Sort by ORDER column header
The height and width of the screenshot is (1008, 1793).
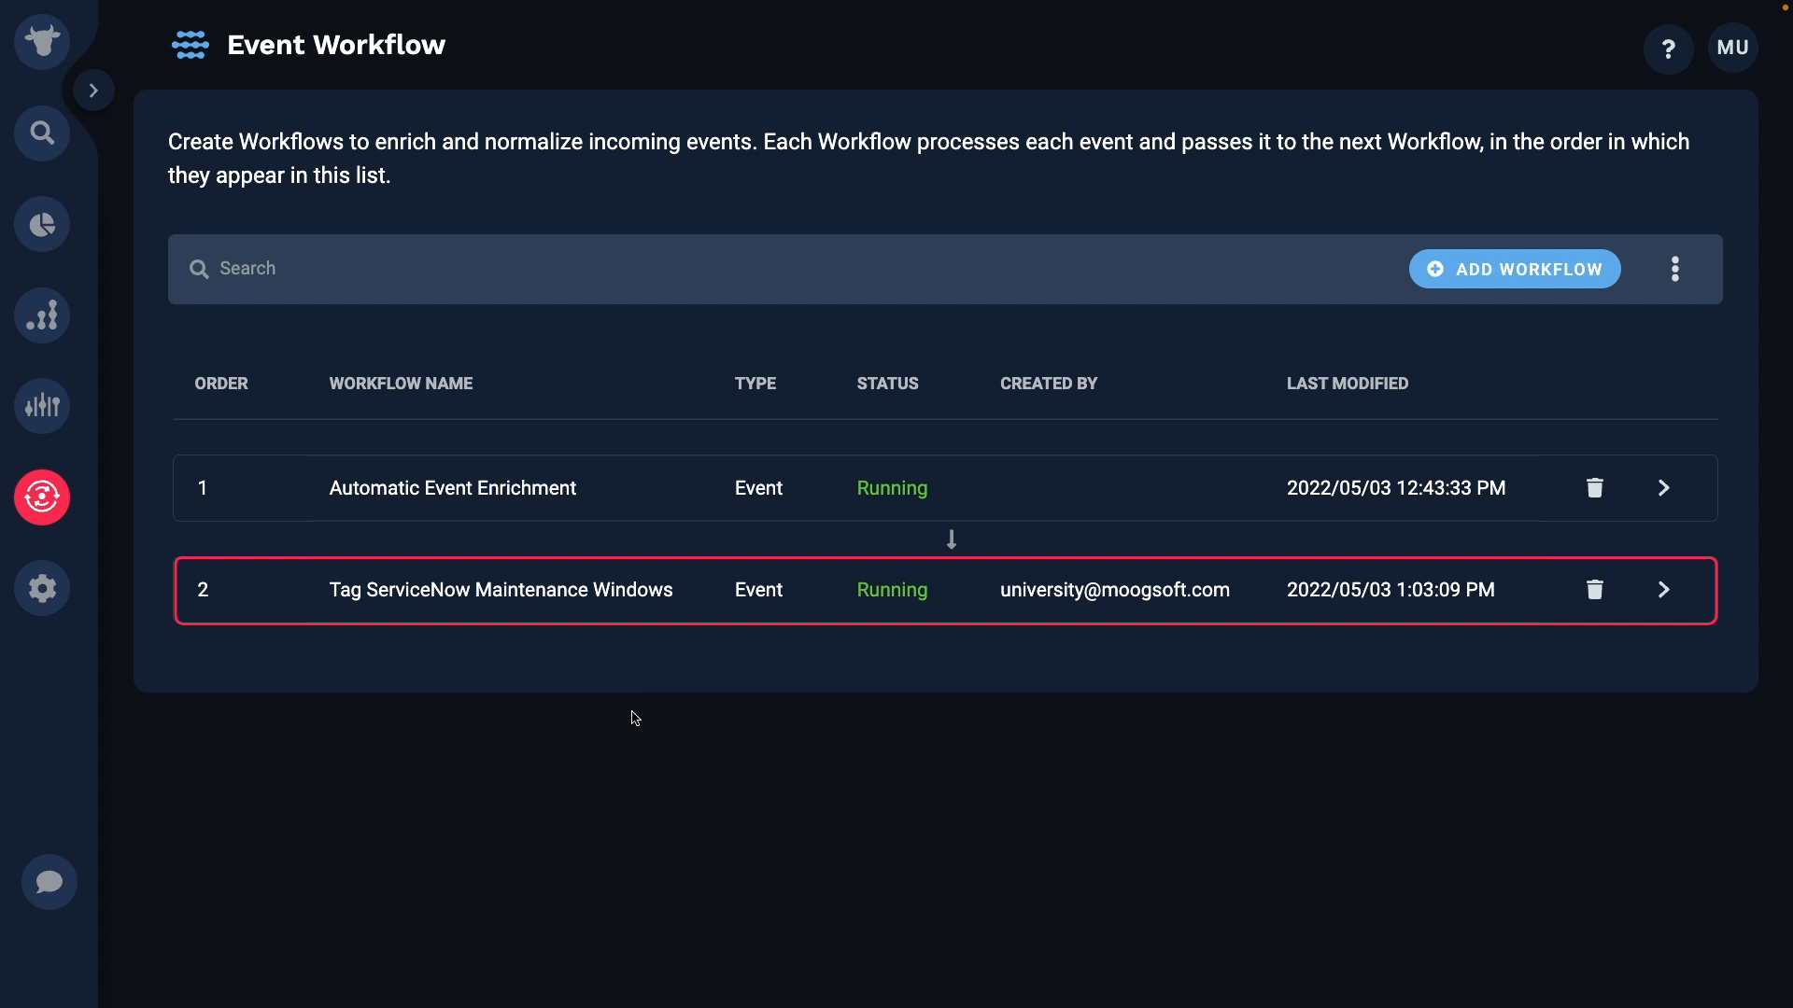coord(221,384)
